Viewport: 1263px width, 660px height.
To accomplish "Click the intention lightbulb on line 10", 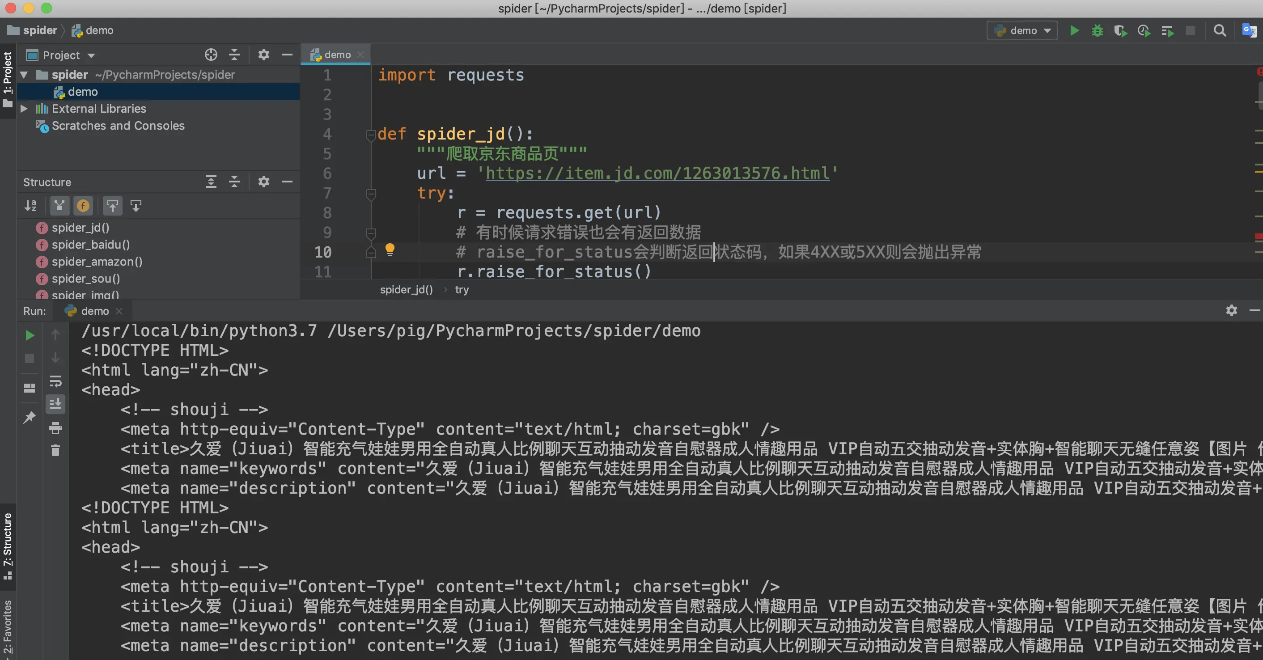I will pyautogui.click(x=390, y=250).
